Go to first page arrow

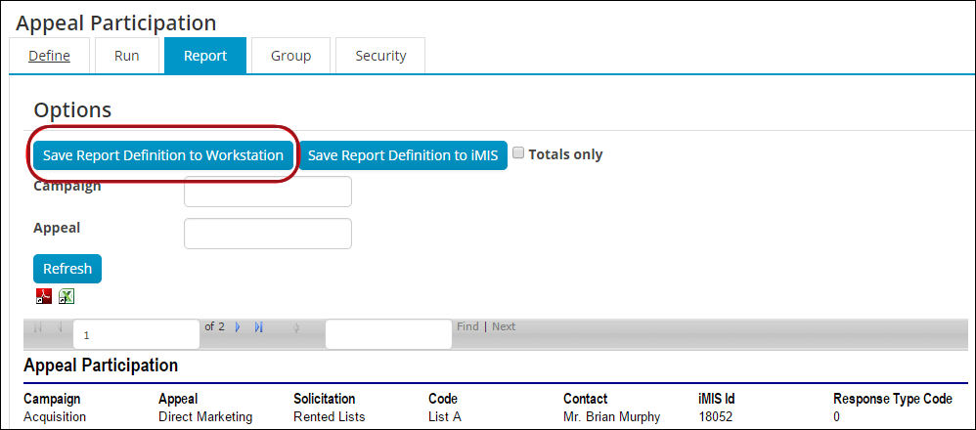38,327
